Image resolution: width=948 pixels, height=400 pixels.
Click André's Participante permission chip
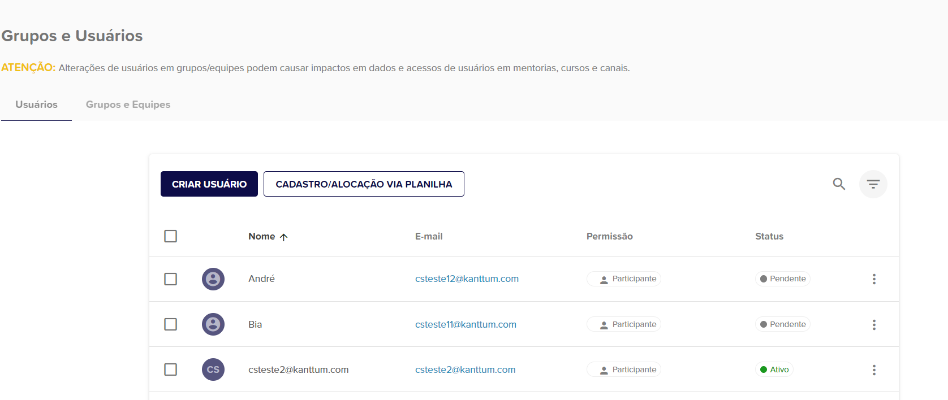point(624,279)
